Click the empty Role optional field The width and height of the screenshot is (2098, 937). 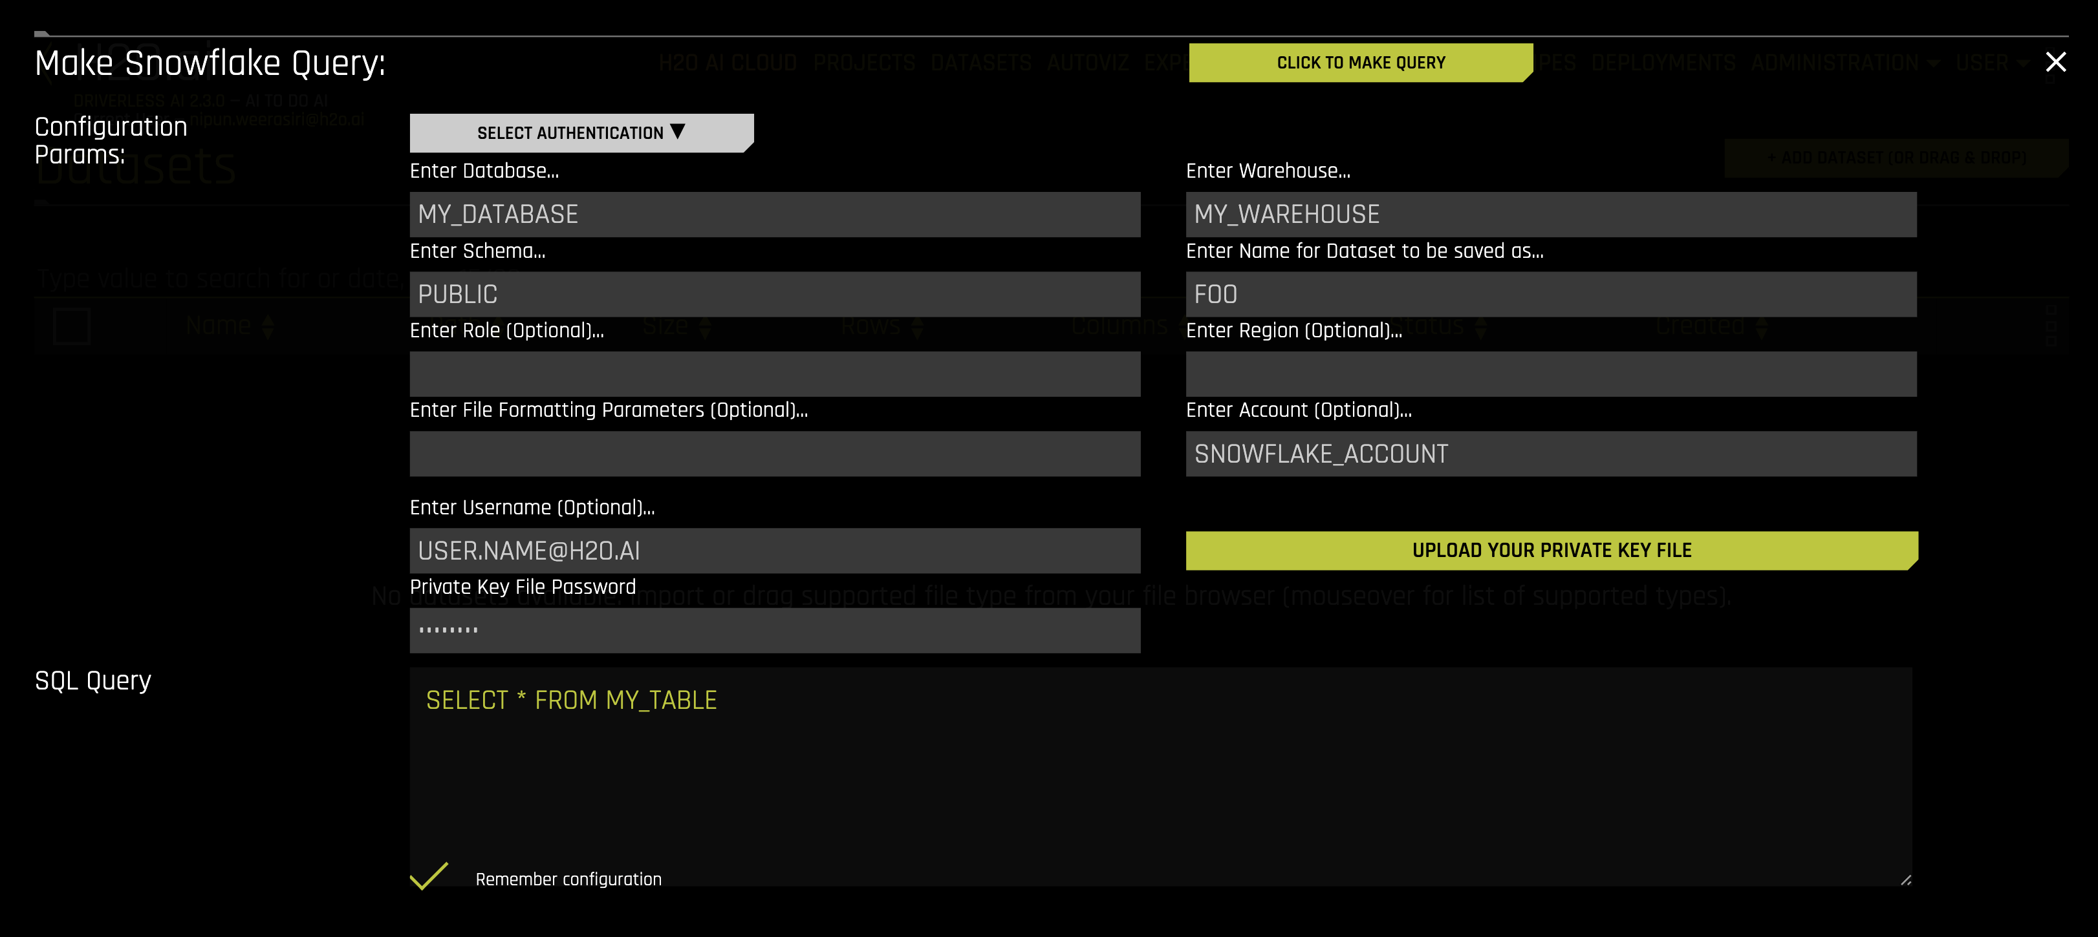coord(773,374)
